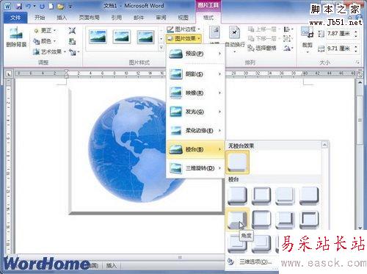This screenshot has width=367, height=274.
Task: Click the tab selector box left of ruler
Action: point(9,73)
